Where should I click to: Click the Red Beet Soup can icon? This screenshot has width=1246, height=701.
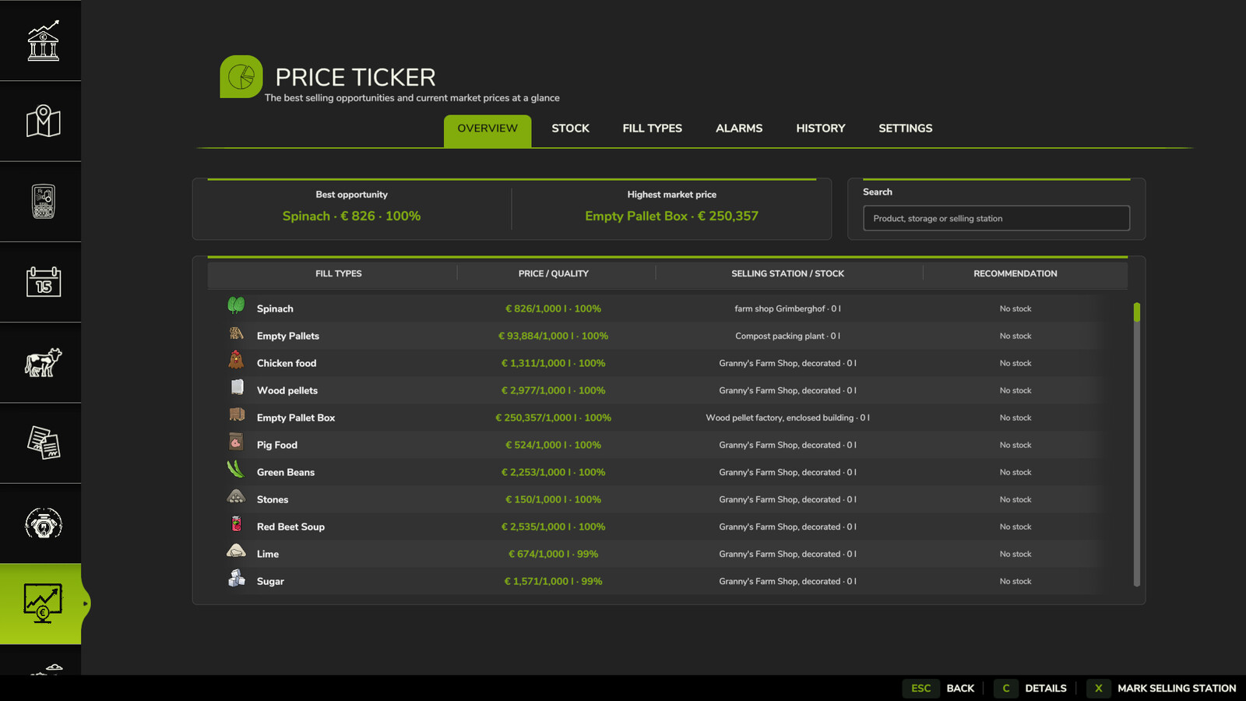(236, 523)
